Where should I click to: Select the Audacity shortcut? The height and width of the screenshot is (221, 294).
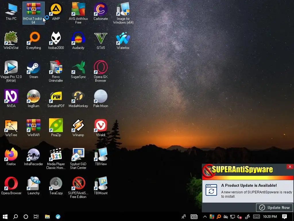click(78, 41)
